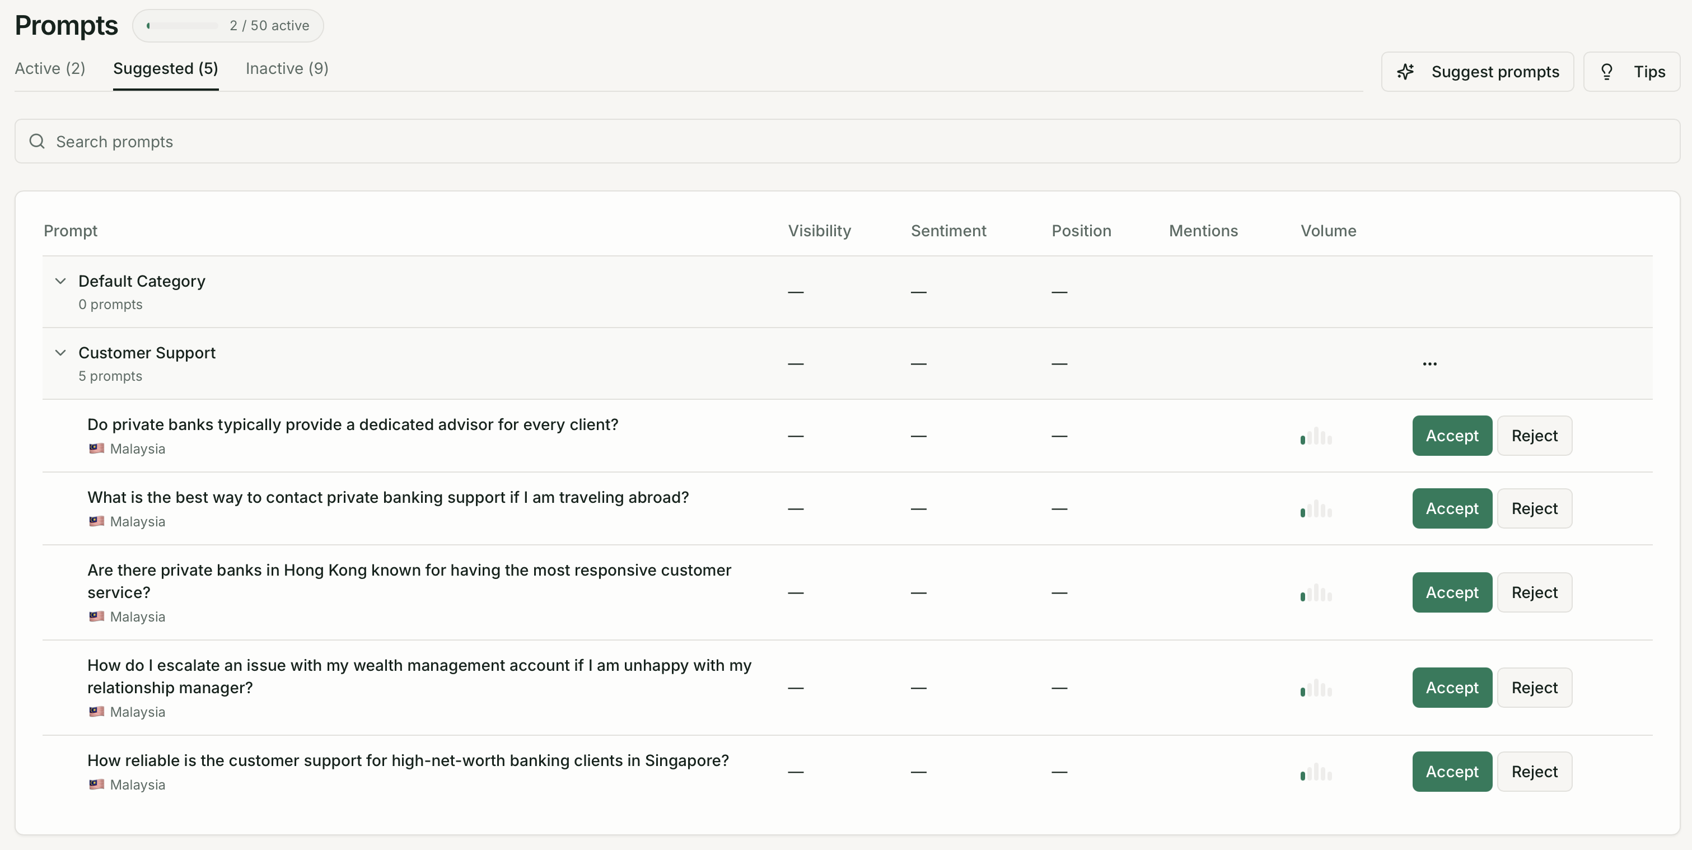Reject the escalate issue prompt
Image resolution: width=1692 pixels, height=850 pixels.
click(1534, 688)
